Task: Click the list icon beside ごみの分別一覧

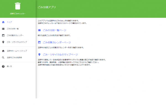Action: click(3, 29)
